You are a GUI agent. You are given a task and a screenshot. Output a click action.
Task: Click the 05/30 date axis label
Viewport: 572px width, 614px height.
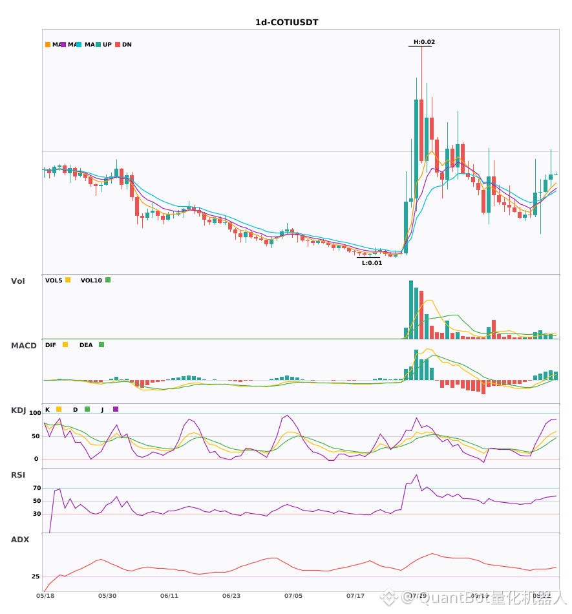click(x=107, y=596)
